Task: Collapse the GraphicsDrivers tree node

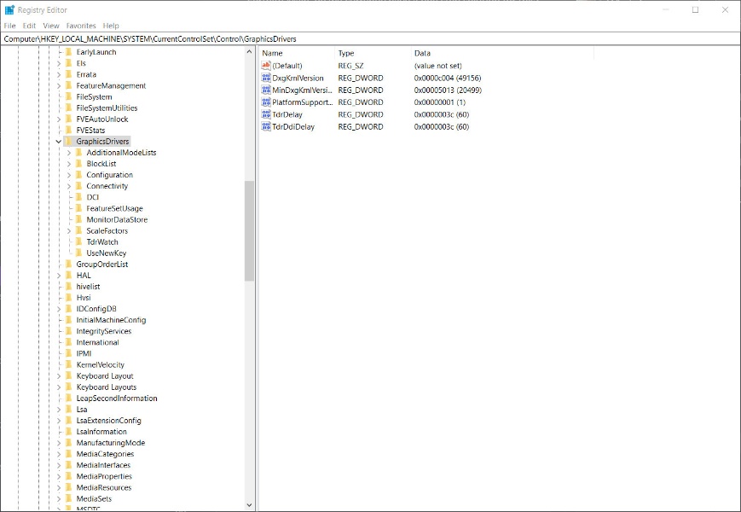Action: [x=59, y=142]
